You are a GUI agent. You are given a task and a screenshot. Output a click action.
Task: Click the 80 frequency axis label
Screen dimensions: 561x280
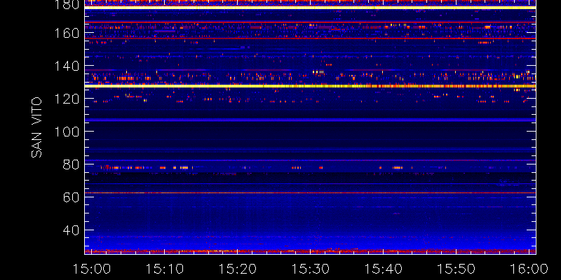point(71,164)
